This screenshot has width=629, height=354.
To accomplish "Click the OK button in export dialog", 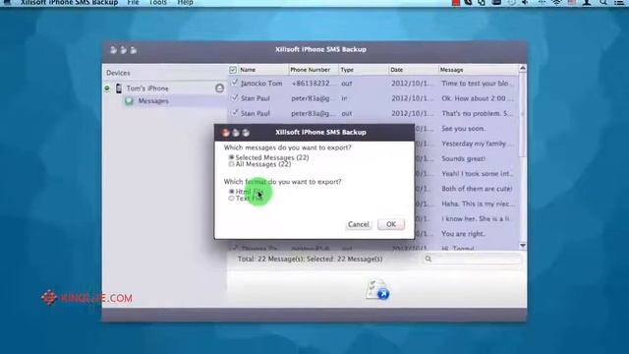I will (391, 224).
